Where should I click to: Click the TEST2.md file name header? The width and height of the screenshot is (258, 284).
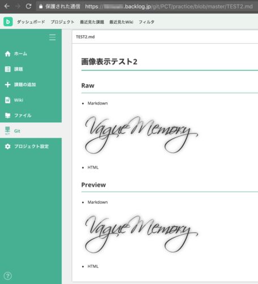coord(85,37)
